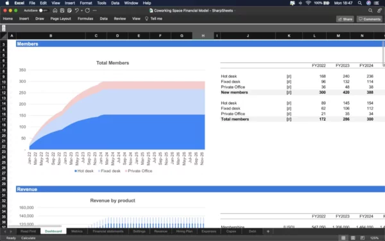
Task: Click the 125% zoom level in status bar
Action: click(374, 238)
